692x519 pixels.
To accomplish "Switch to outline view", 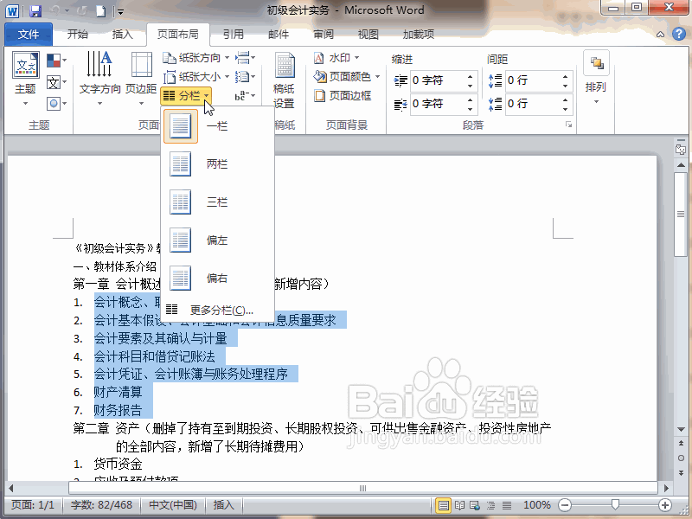I will [490, 505].
